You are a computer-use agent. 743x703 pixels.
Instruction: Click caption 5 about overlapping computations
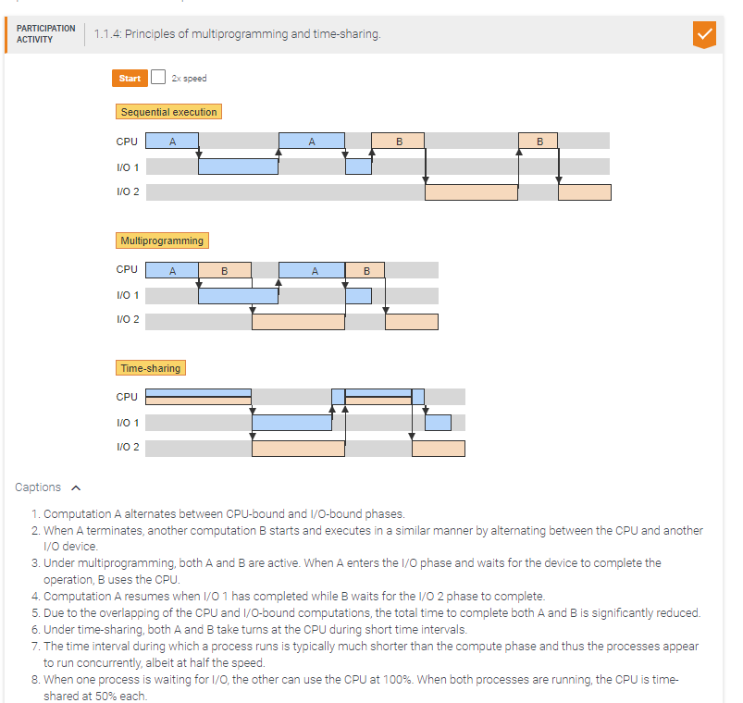click(372, 613)
